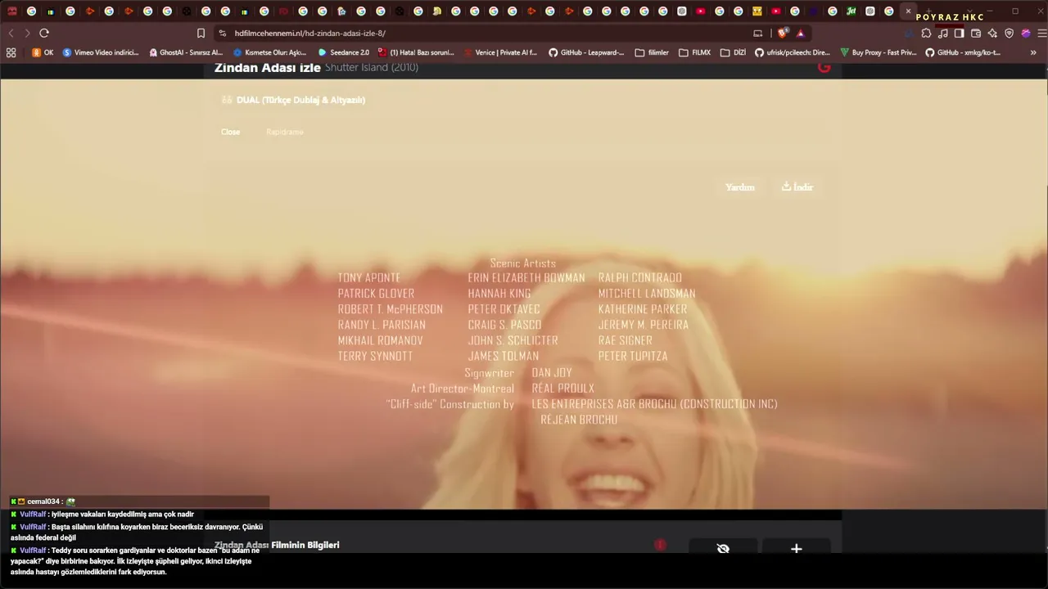Image resolution: width=1048 pixels, height=589 pixels.
Task: Switch to the first browser tab
Action: click(x=12, y=11)
